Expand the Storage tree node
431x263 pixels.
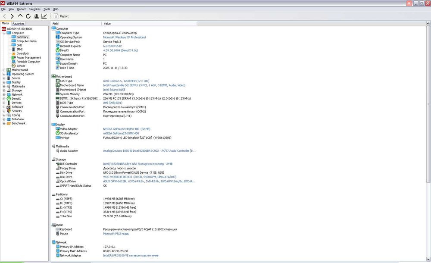pos(4,91)
